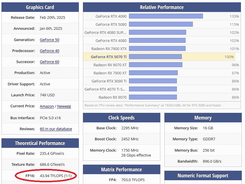Open the GeForce 60 successor link

pos(50,62)
